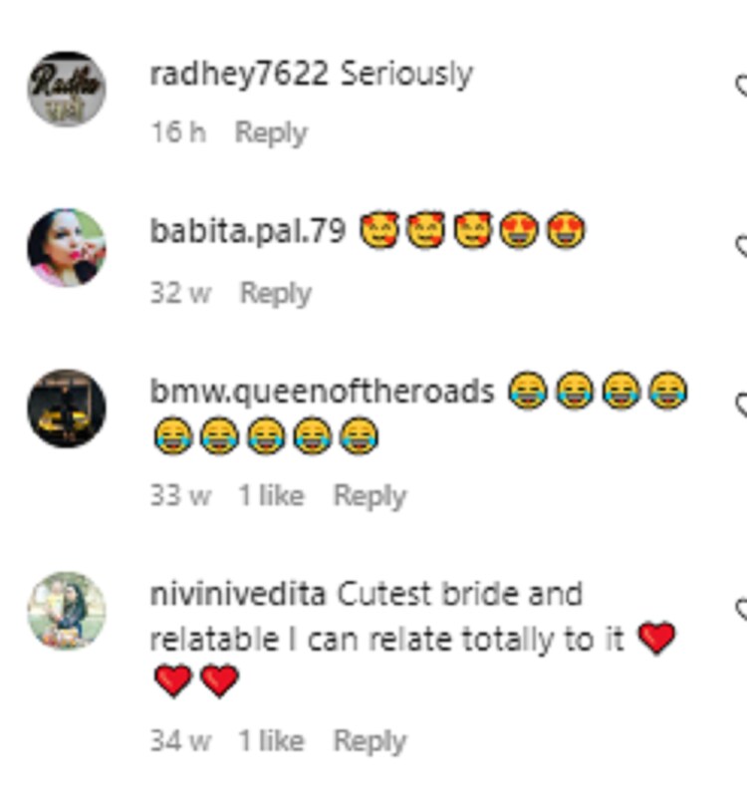This screenshot has width=747, height=805.
Task: Reply to bmw.queenoftheroads' laughing comment
Action: pos(370,496)
